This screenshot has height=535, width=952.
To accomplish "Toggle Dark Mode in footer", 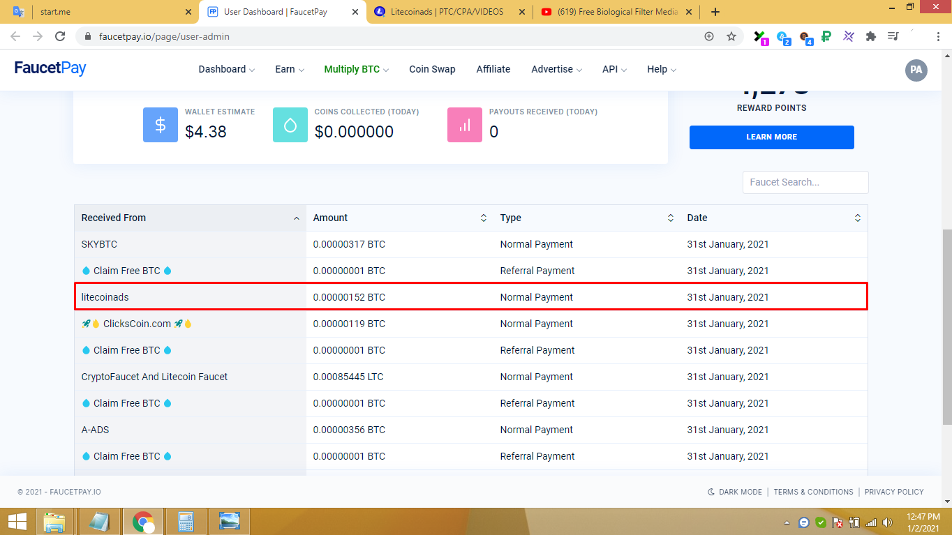I will (x=735, y=492).
